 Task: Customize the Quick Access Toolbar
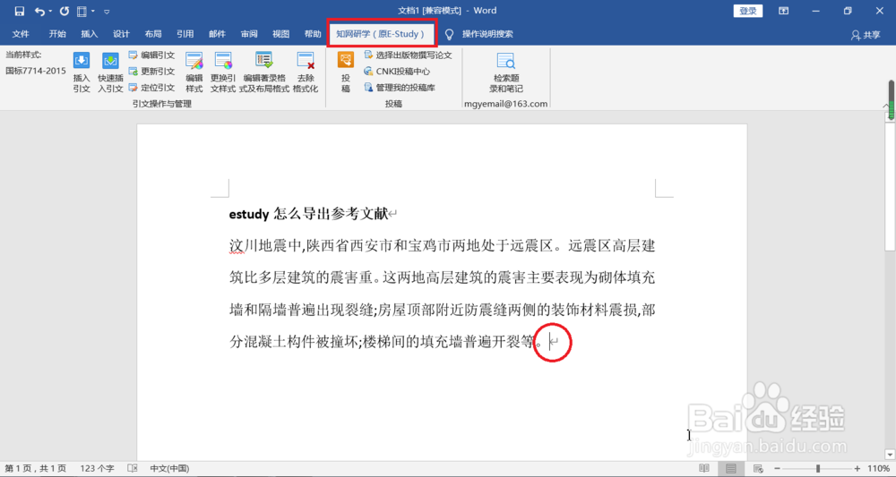(107, 11)
